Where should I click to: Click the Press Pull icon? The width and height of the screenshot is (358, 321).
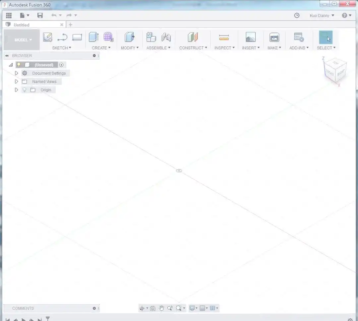pyautogui.click(x=130, y=37)
